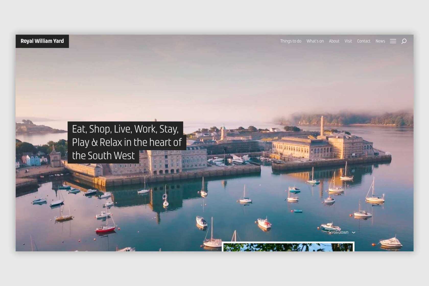This screenshot has width=429, height=286.
Task: Navigate to the Contact page
Action: tap(364, 41)
